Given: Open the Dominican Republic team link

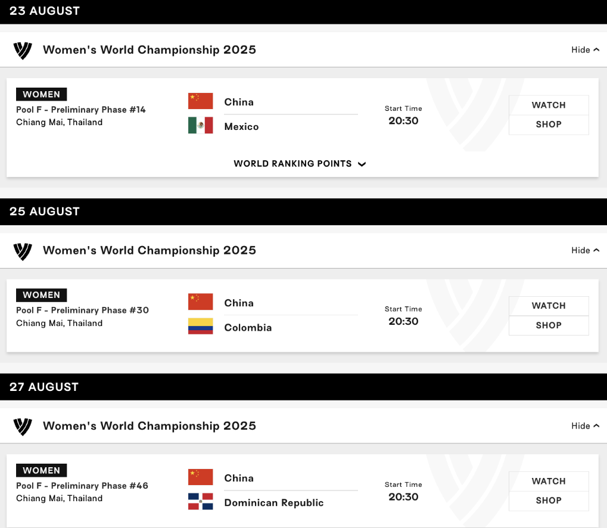Looking at the screenshot, I should tap(274, 503).
